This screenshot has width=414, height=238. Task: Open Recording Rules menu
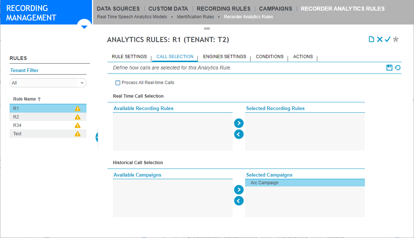[223, 9]
